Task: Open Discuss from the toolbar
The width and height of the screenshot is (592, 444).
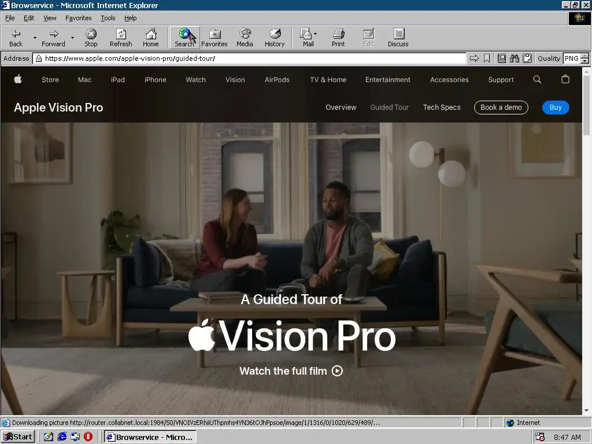Action: pyautogui.click(x=398, y=38)
